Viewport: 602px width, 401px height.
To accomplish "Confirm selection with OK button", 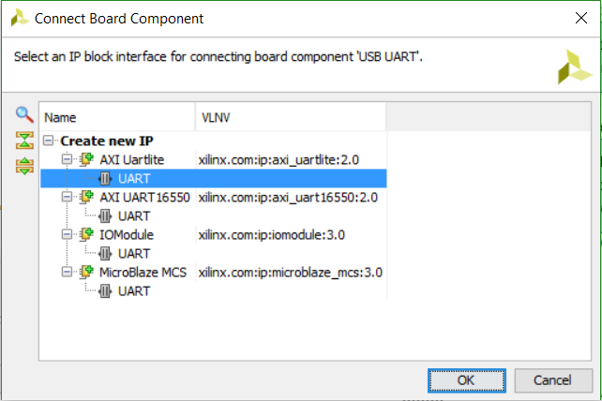I will (x=466, y=380).
